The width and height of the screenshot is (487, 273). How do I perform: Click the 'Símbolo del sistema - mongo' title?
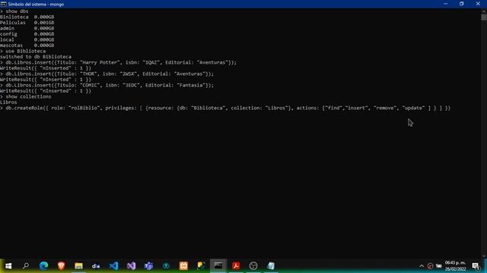(x=36, y=4)
